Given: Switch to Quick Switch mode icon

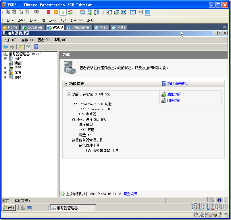Looking at the screenshot, I should pyautogui.click(x=116, y=12).
